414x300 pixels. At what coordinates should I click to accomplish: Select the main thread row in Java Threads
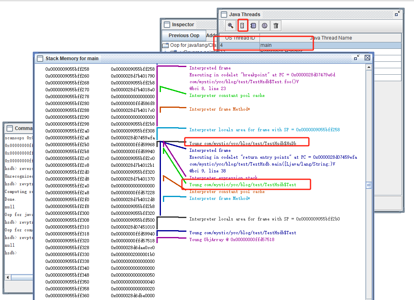coord(310,45)
